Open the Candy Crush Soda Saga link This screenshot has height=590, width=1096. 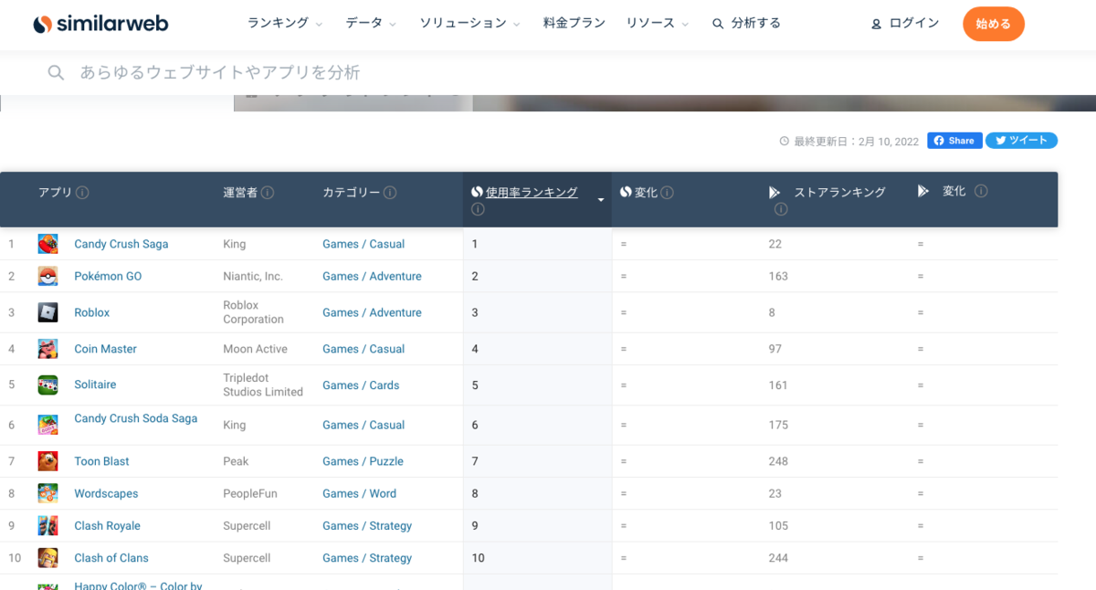(135, 418)
